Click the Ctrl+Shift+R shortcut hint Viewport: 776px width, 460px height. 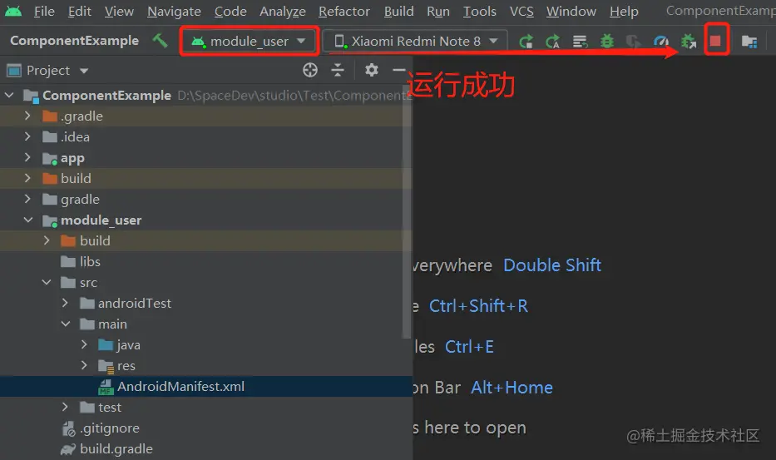(478, 306)
